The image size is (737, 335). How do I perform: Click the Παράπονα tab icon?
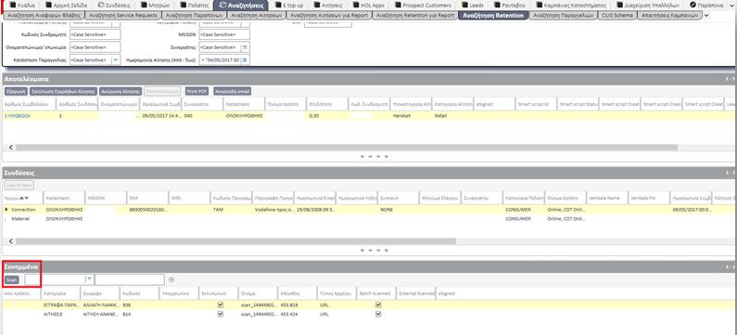(x=693, y=6)
